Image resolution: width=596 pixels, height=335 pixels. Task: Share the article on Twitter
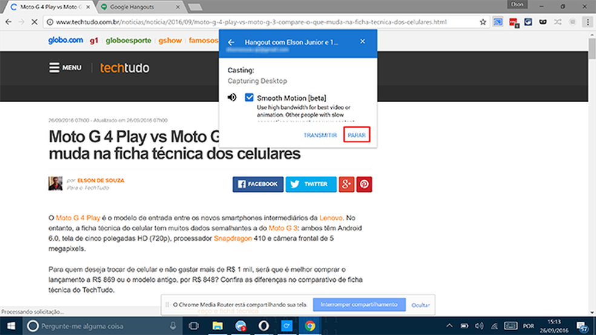coord(311,184)
